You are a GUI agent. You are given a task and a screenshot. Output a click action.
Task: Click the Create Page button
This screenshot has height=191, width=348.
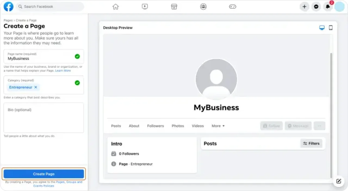coord(43,174)
